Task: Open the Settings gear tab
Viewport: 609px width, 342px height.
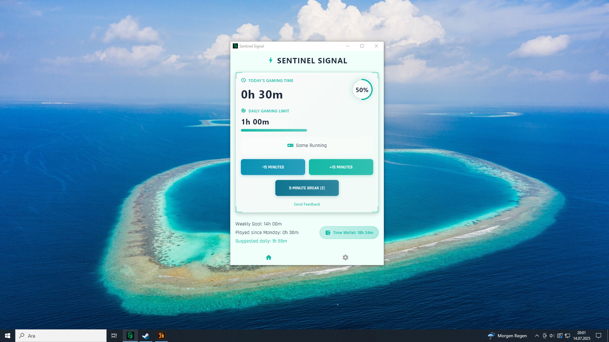Action: [345, 257]
